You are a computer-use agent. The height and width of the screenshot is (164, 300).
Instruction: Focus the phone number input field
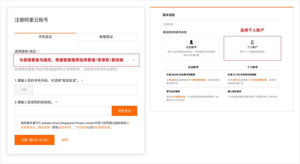pos(85,90)
